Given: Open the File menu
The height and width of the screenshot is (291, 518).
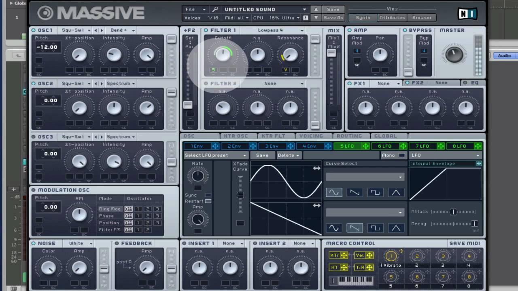Looking at the screenshot, I should (x=196, y=9).
